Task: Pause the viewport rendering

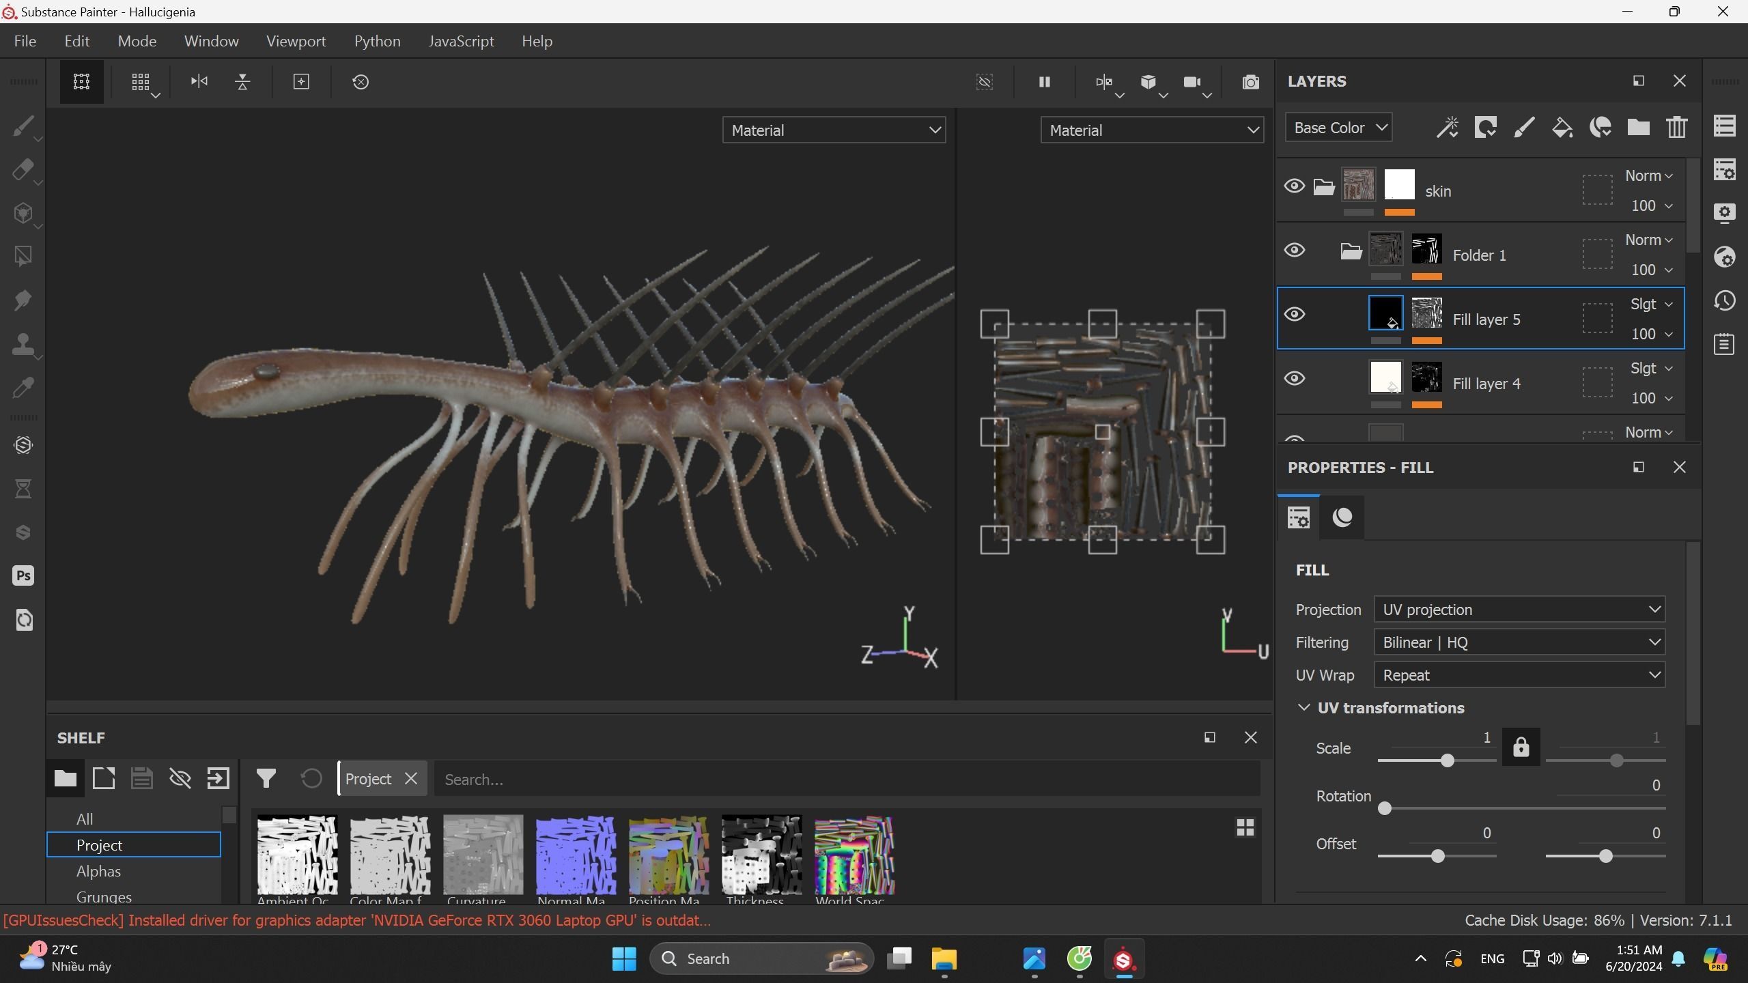Action: 1044,82
